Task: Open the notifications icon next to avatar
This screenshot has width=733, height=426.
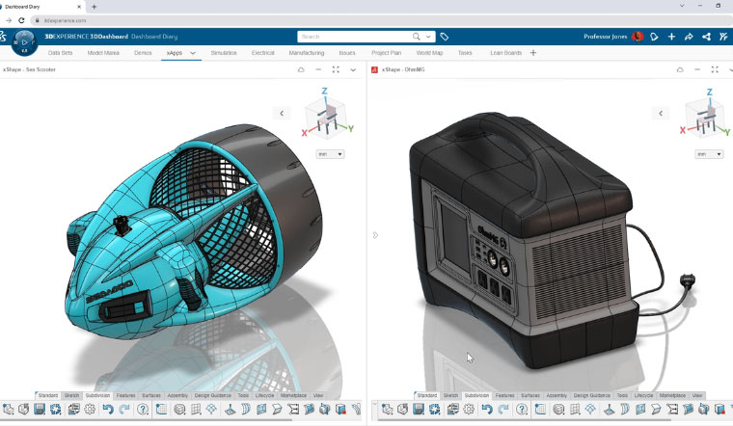Action: coord(655,37)
